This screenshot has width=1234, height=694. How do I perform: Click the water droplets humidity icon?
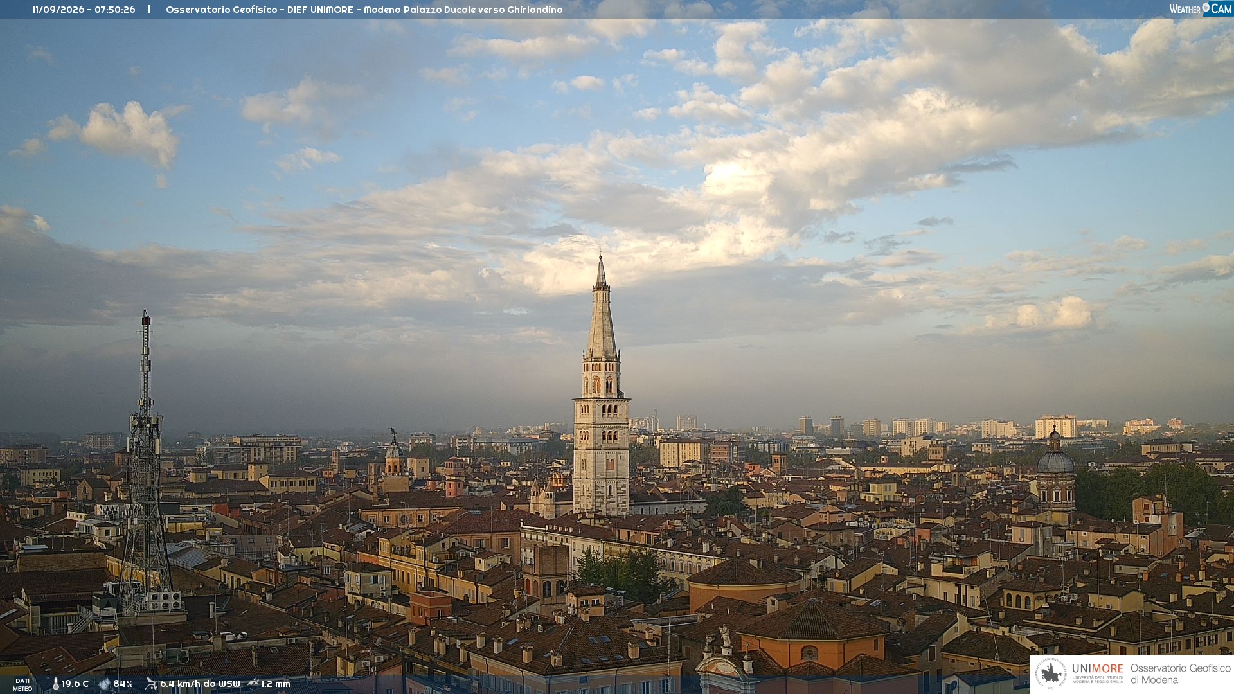[x=105, y=684]
